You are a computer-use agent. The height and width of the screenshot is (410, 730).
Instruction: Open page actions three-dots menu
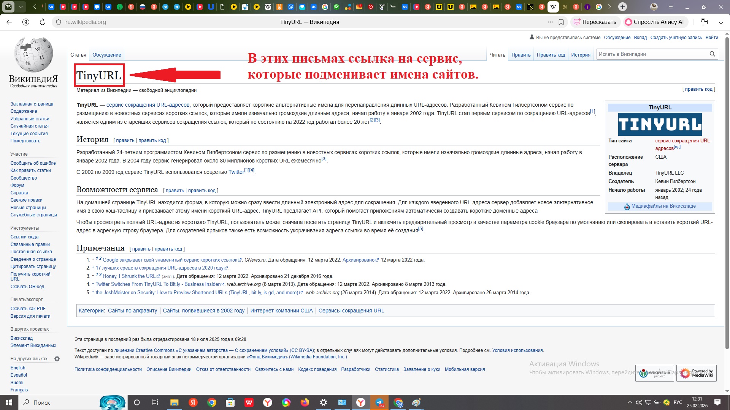pyautogui.click(x=550, y=22)
